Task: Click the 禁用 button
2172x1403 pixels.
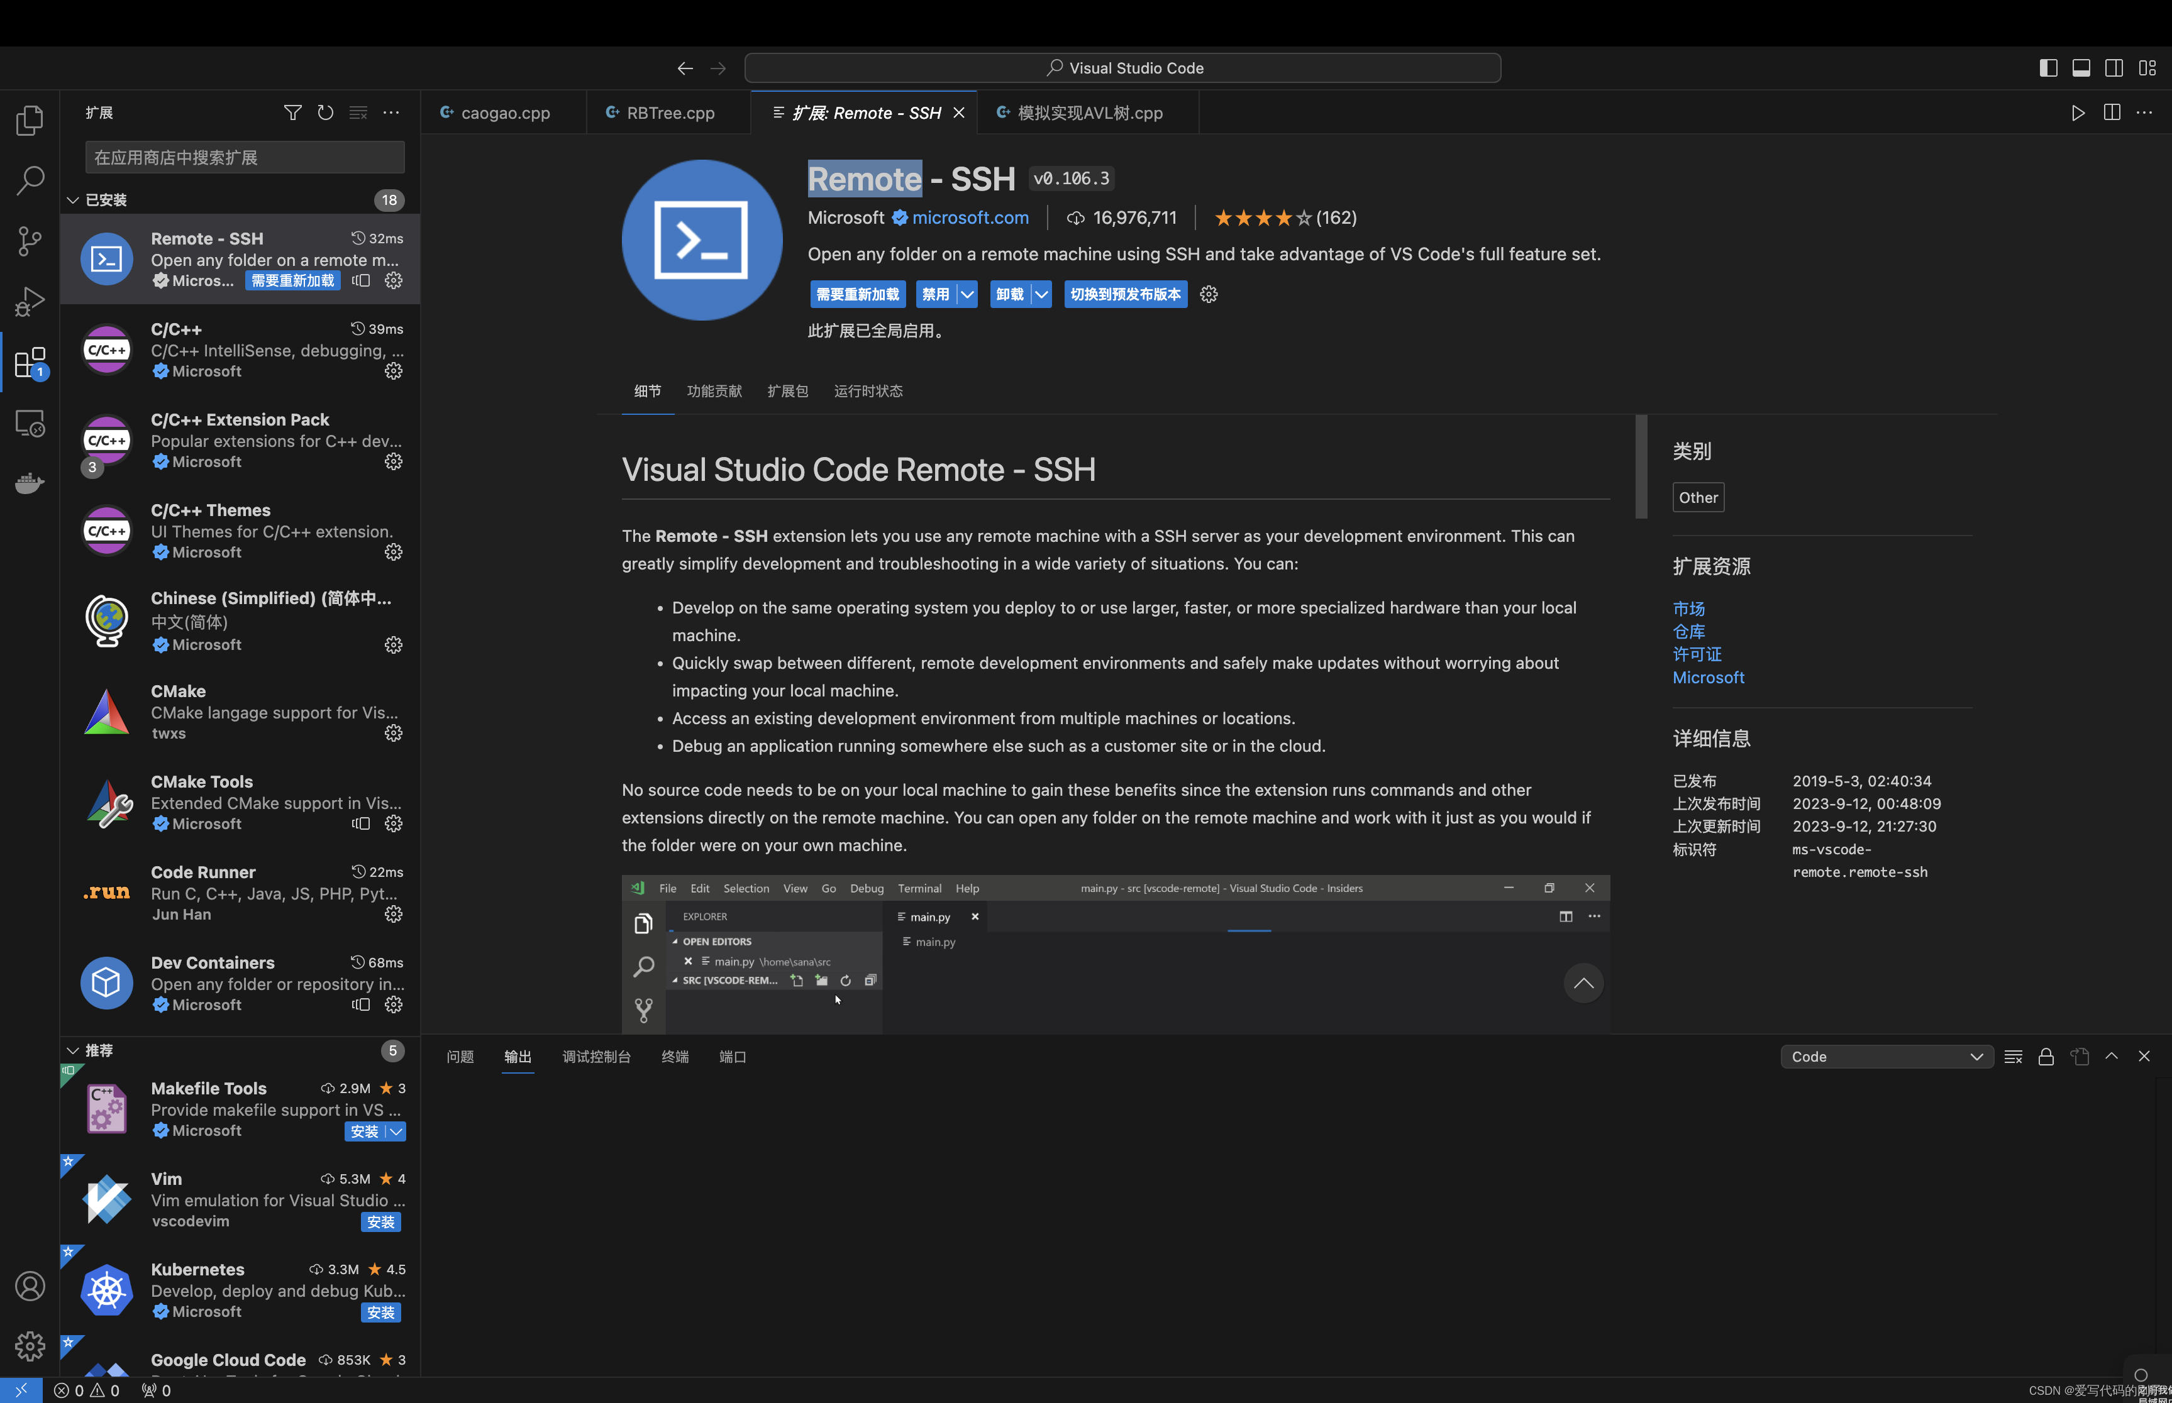Action: pos(935,294)
